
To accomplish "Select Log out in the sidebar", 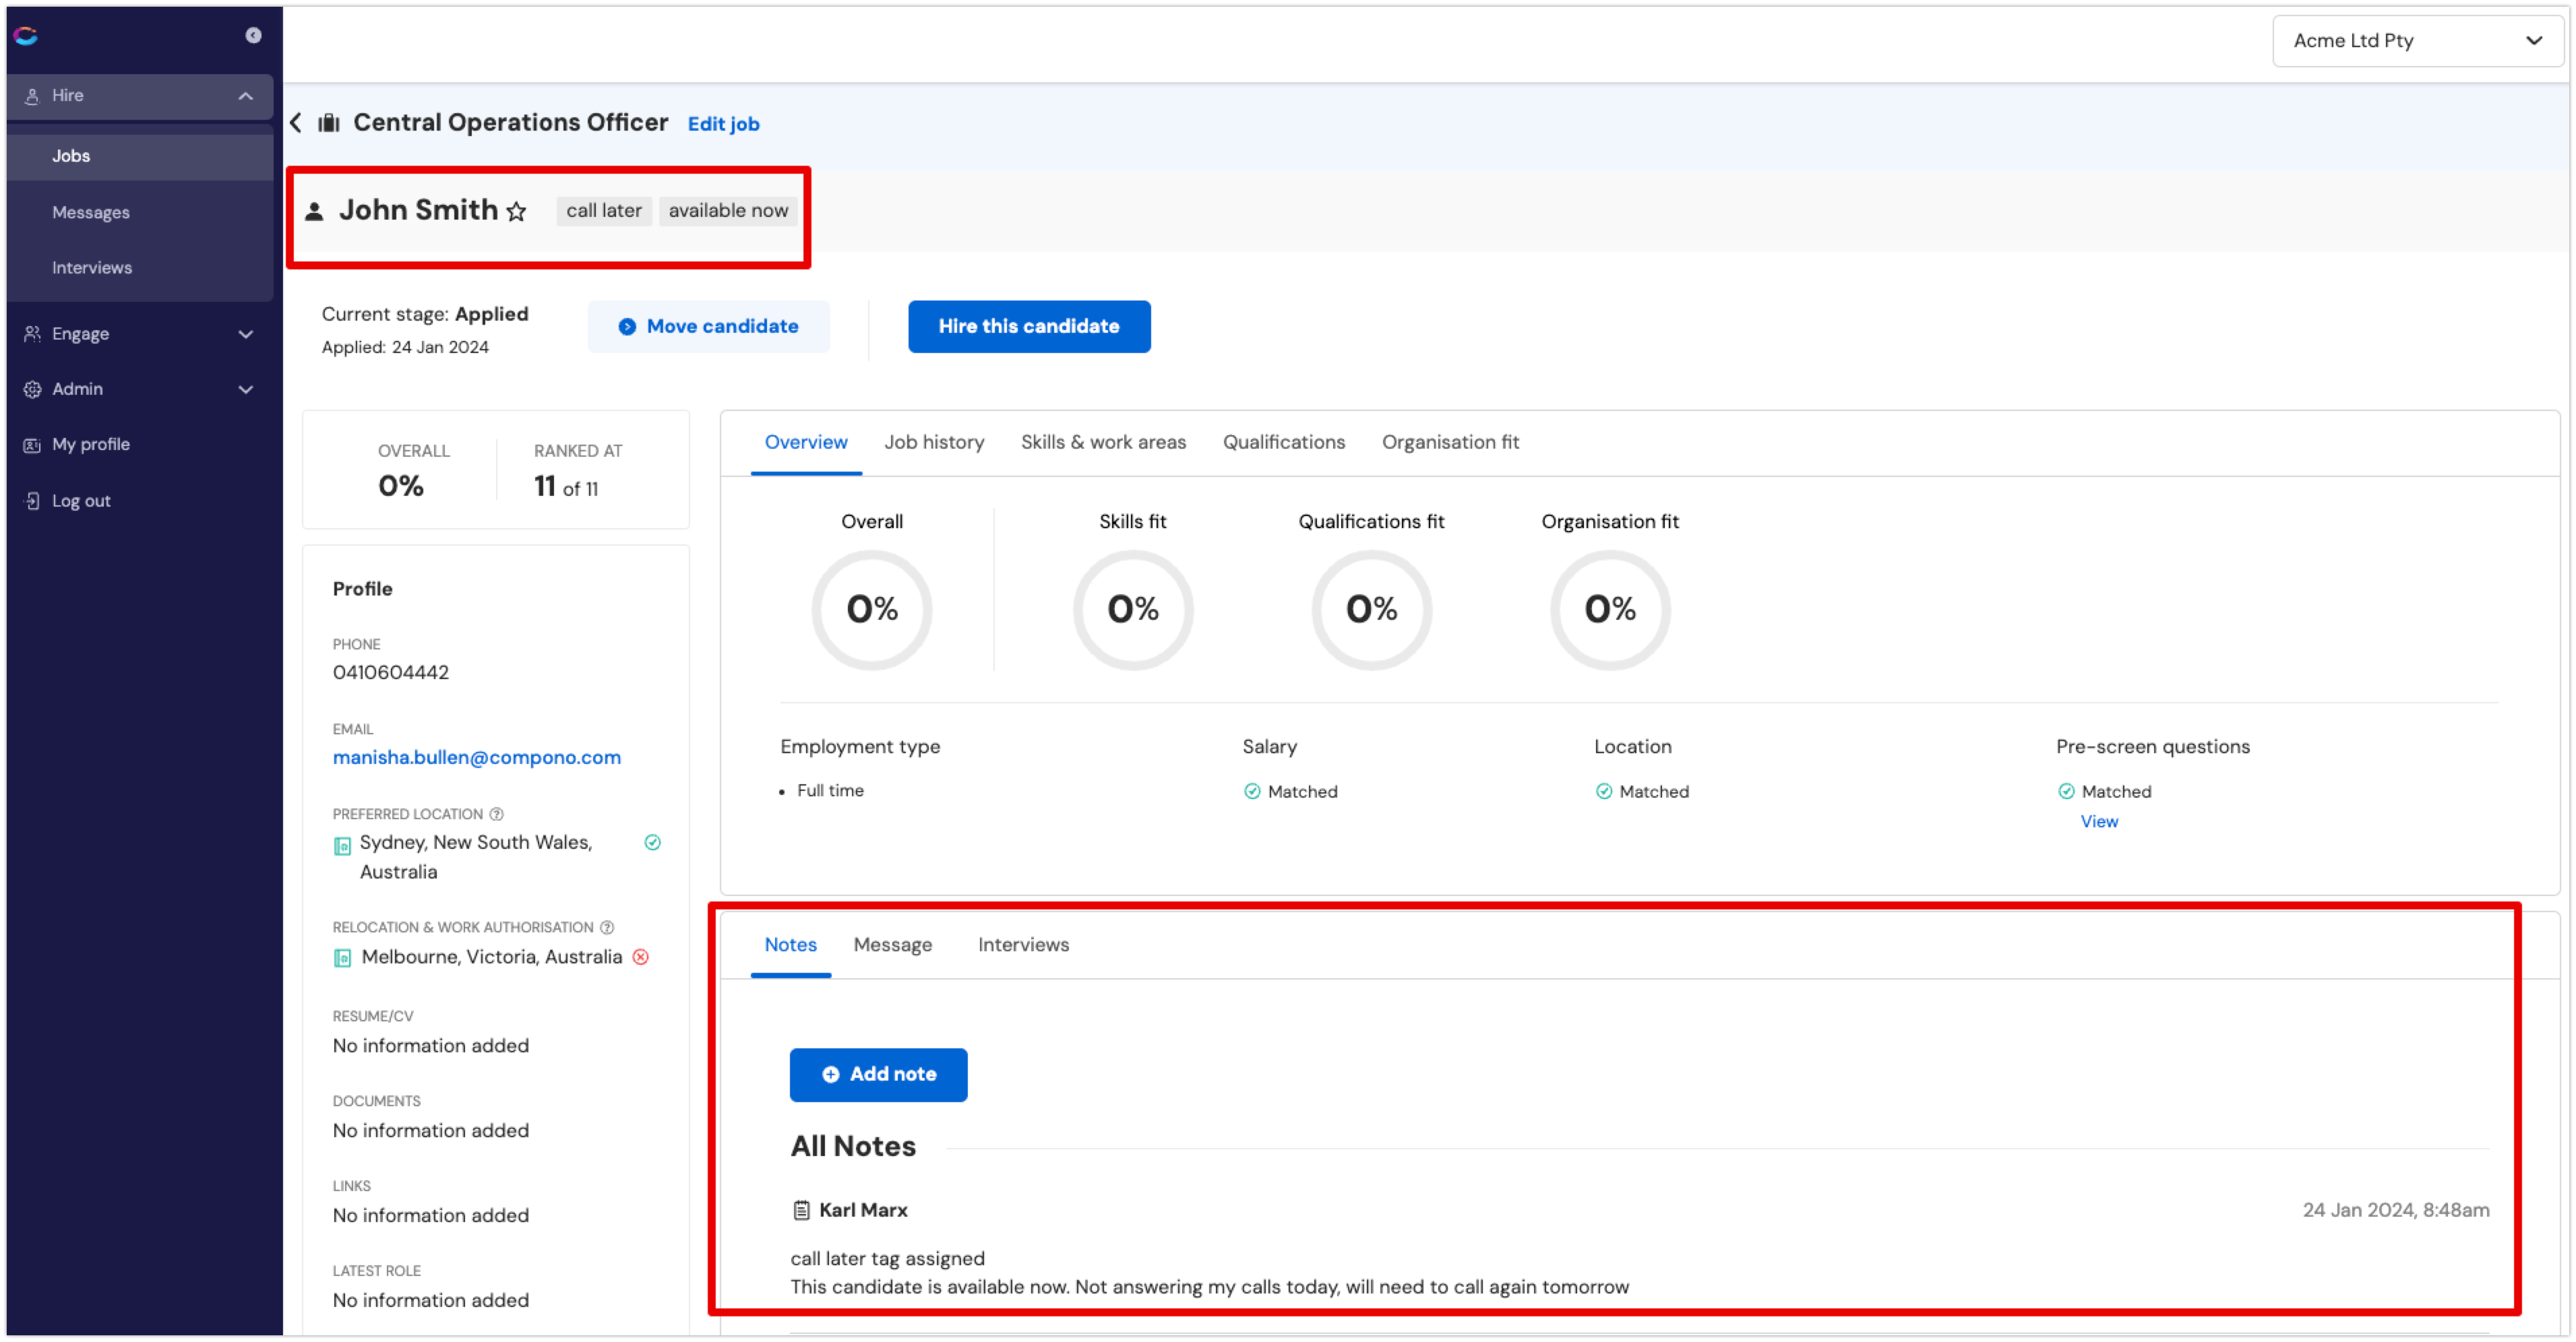I will tap(81, 501).
